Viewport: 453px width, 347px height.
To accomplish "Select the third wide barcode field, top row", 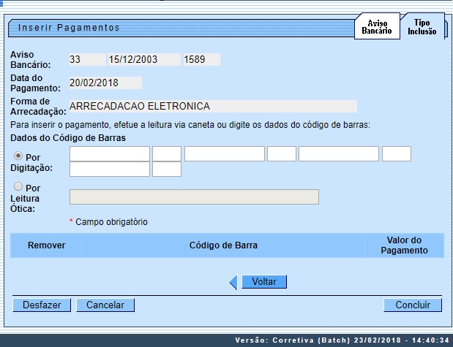I will 339,153.
